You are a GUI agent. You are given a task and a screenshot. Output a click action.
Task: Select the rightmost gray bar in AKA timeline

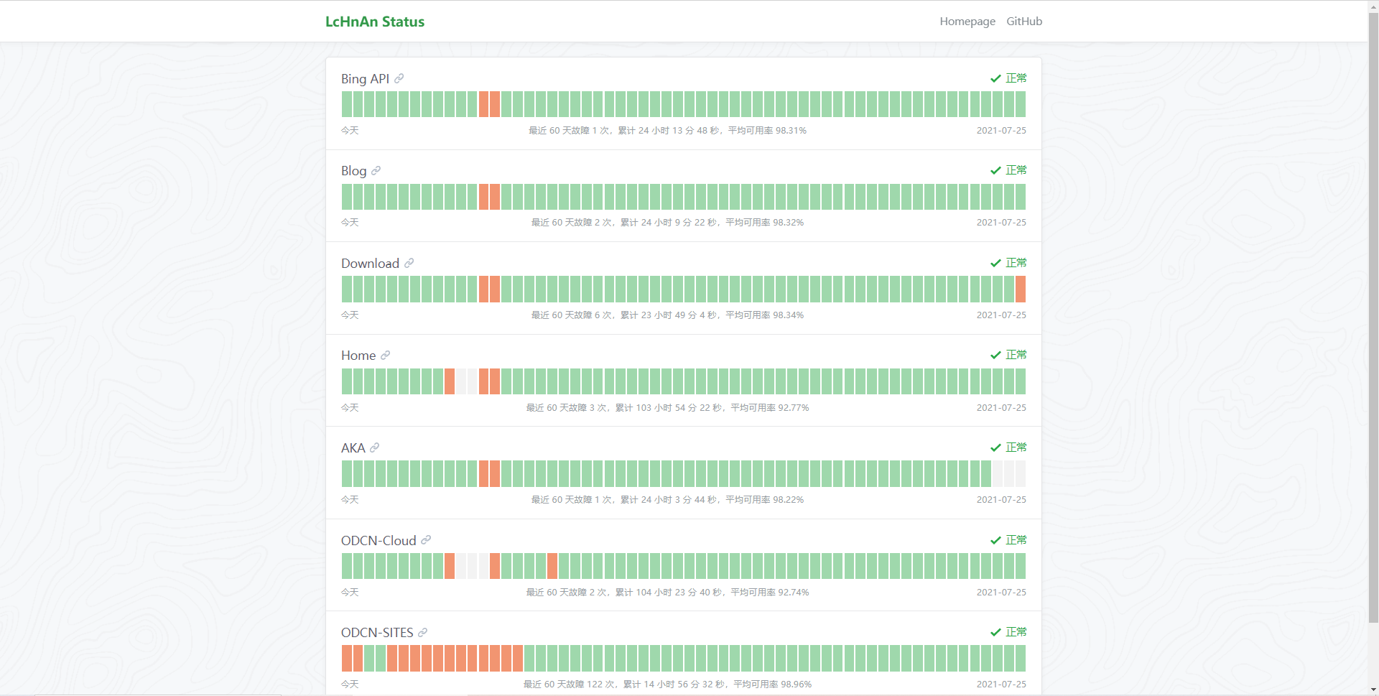pyautogui.click(x=1020, y=474)
